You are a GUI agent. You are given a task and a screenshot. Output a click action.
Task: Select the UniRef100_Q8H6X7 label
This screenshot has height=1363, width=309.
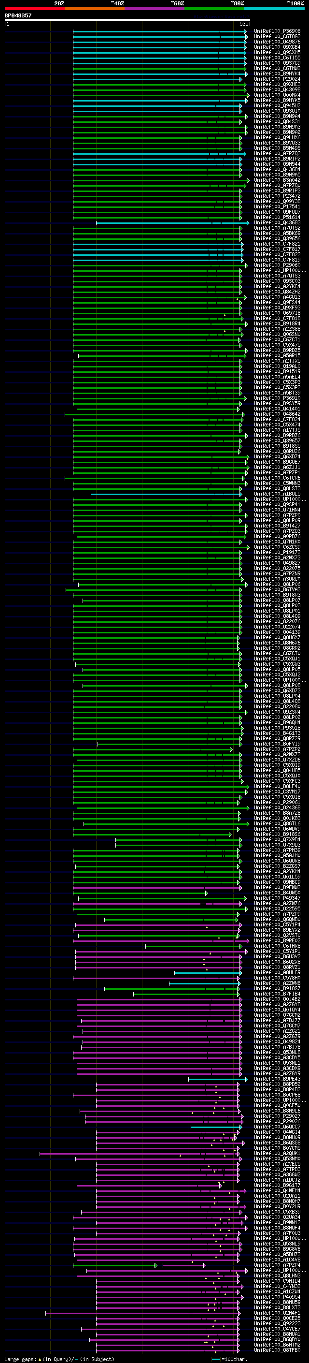(277, 638)
